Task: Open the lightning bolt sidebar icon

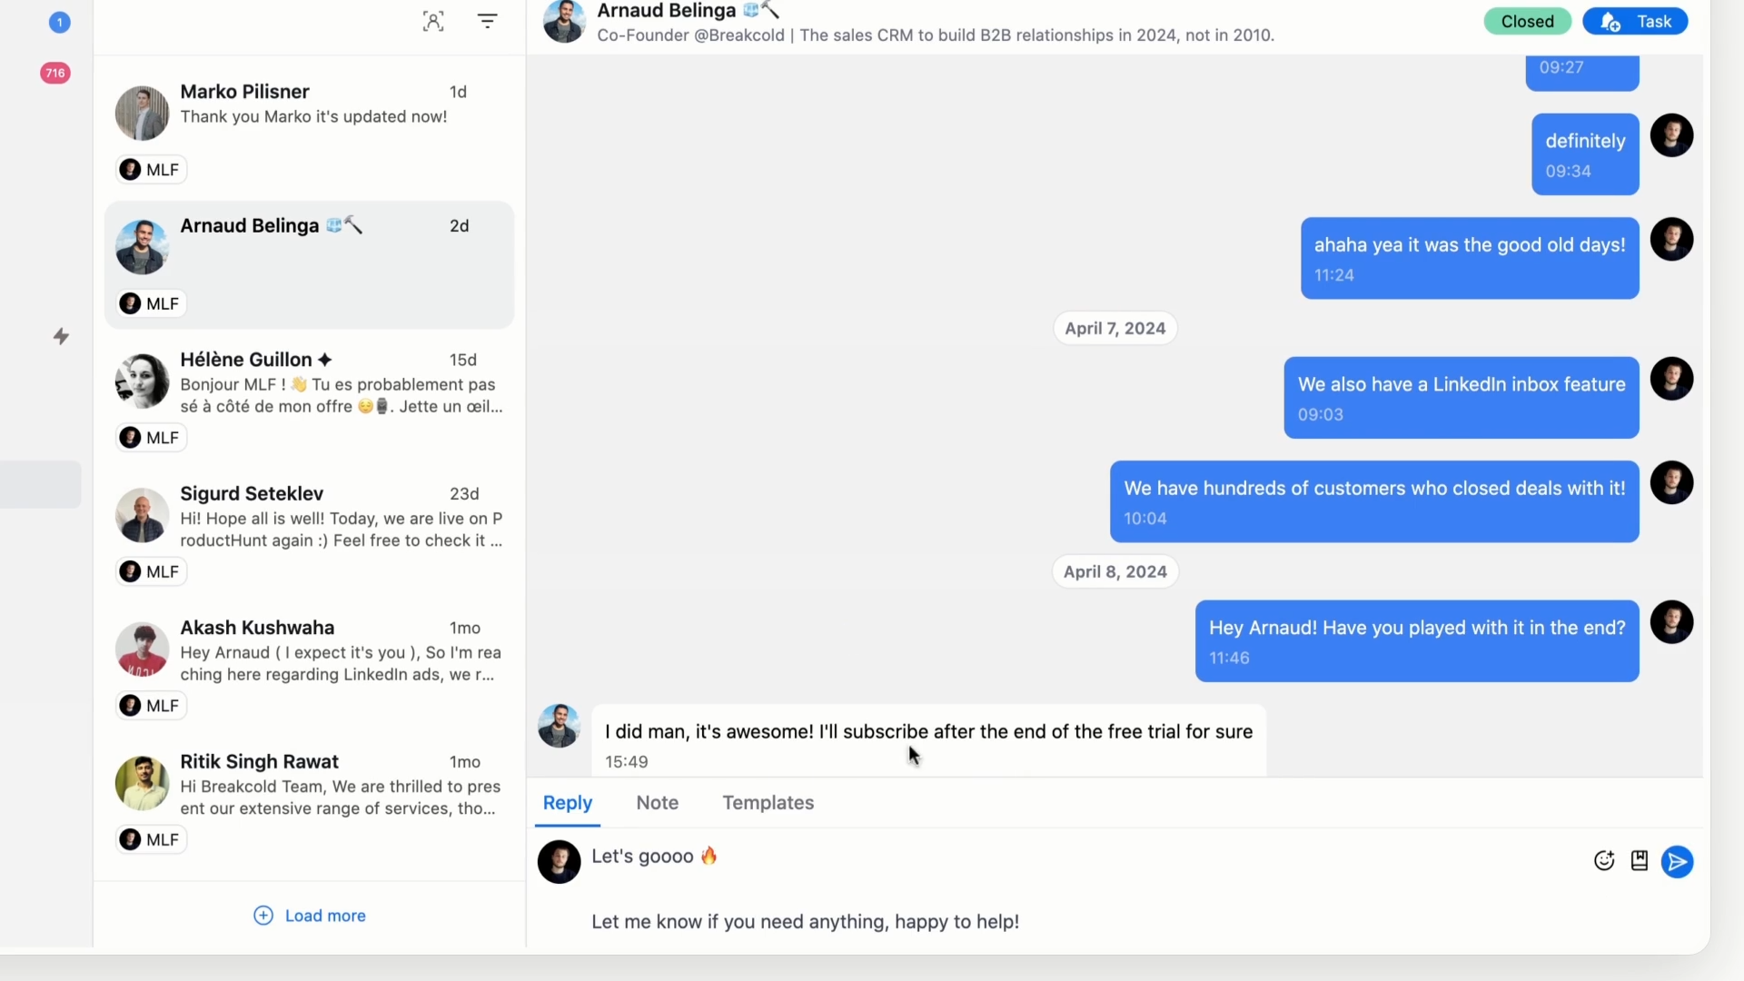Action: coord(61,336)
